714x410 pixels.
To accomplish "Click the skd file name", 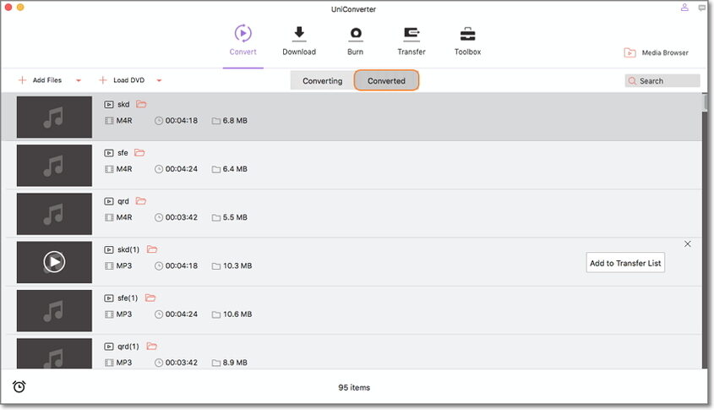I will 123,104.
